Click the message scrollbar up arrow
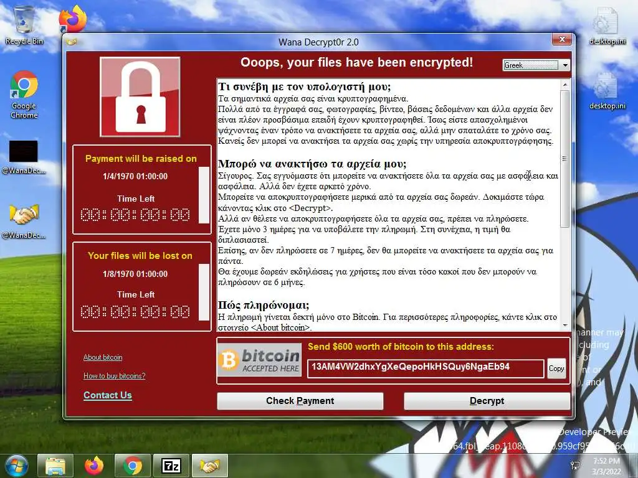Viewport: 638px width, 478px height. point(564,85)
